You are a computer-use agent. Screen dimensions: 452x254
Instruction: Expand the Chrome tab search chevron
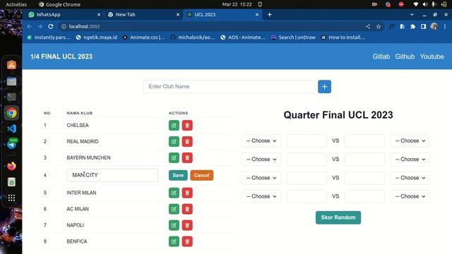412,14
